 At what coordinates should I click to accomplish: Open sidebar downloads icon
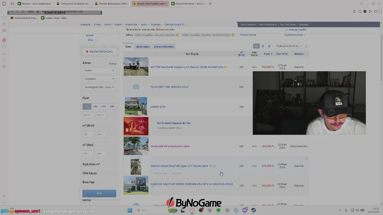point(4,53)
